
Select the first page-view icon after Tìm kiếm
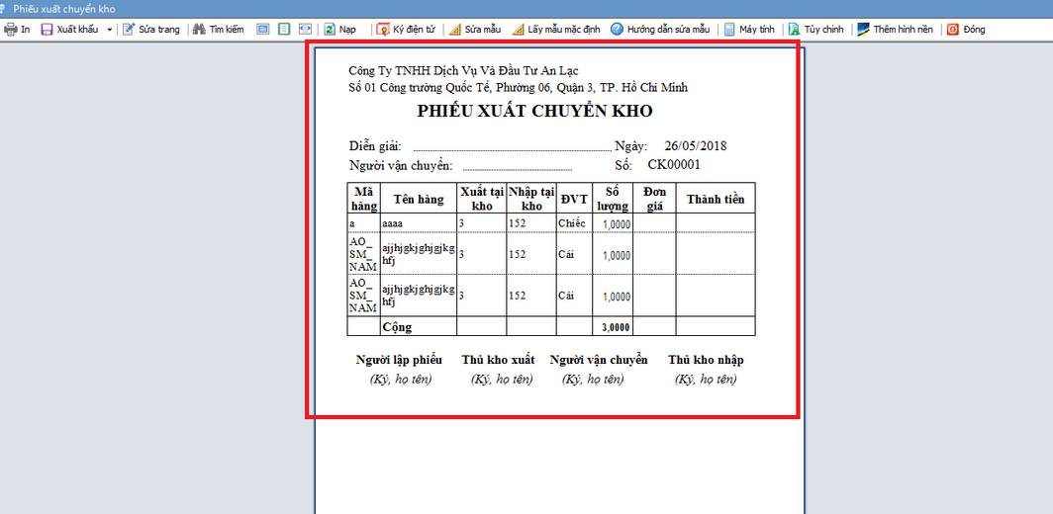(x=263, y=30)
